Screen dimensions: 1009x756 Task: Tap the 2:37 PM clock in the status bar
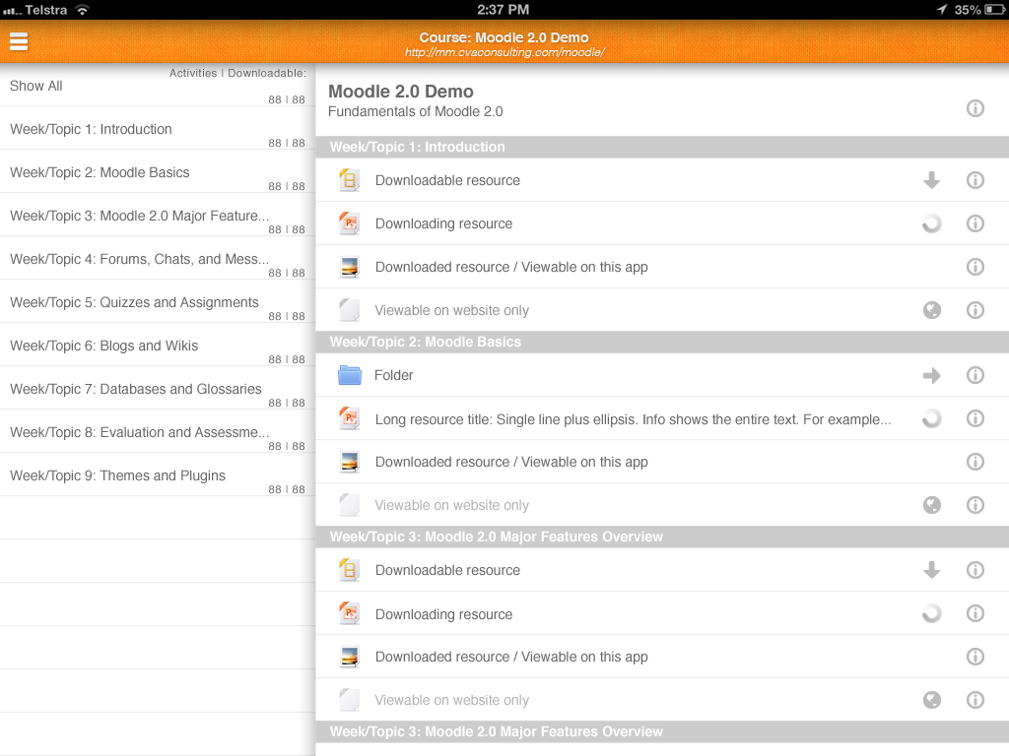click(504, 10)
